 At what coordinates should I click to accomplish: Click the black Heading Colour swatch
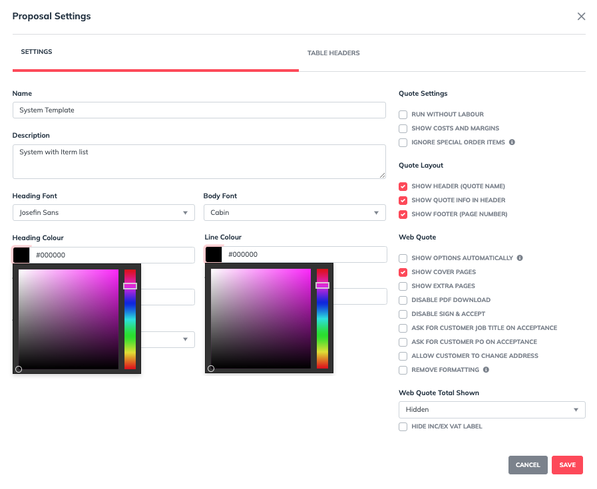click(22, 255)
